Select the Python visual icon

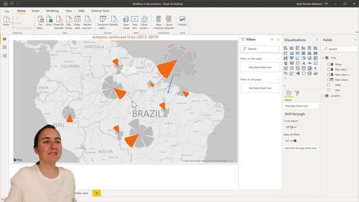286,74
